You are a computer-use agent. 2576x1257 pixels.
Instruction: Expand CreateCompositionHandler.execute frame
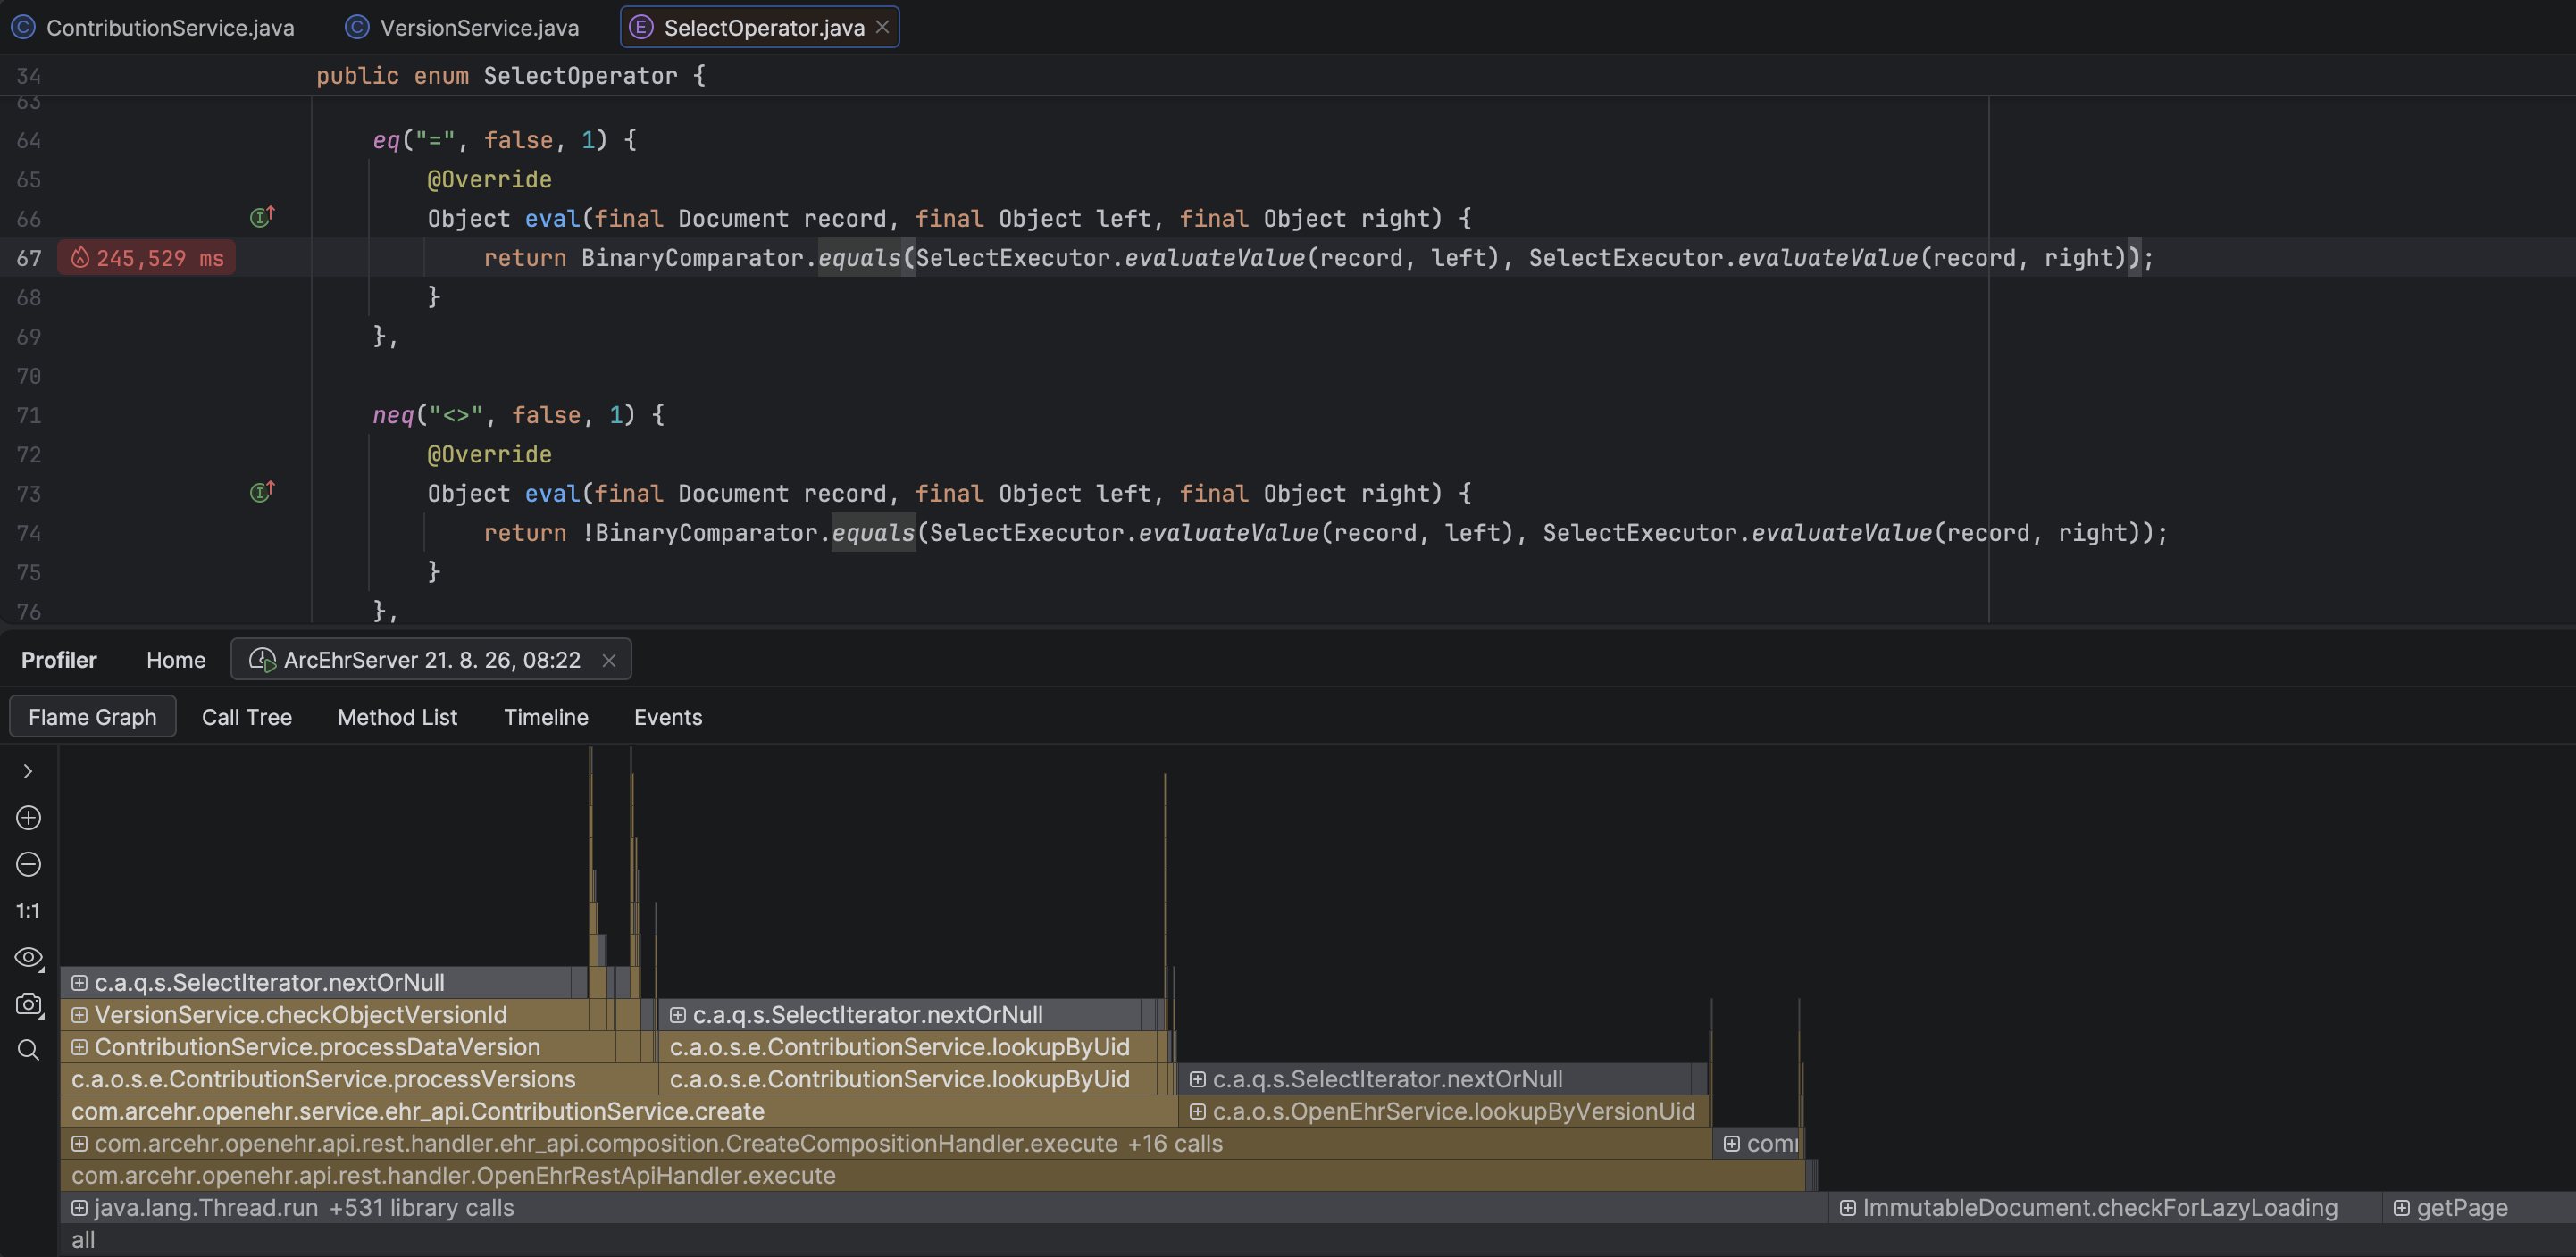click(79, 1143)
